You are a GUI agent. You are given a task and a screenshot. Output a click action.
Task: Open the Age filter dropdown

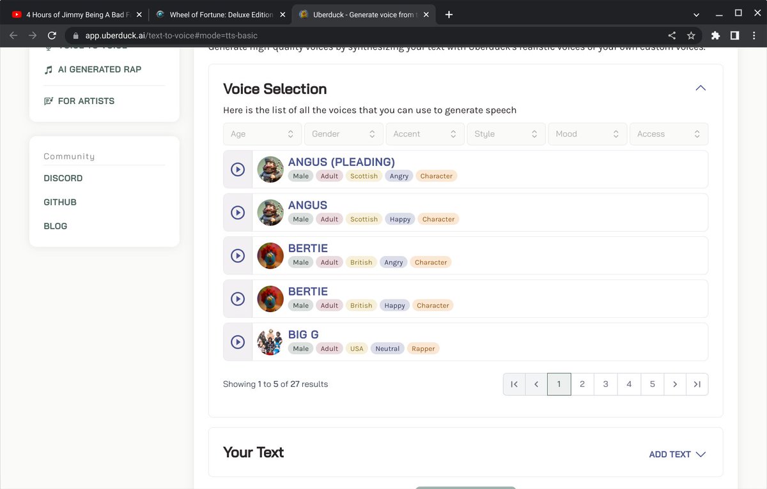click(262, 134)
